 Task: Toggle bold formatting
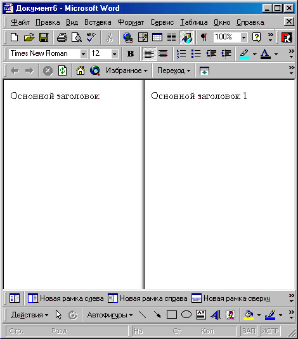click(131, 54)
